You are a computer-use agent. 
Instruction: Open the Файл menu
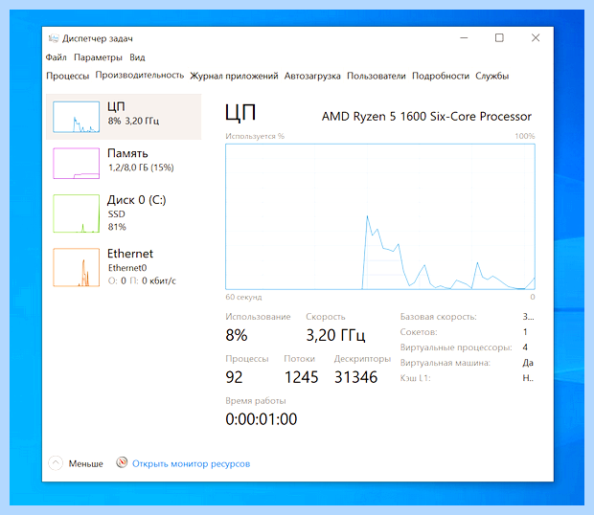pos(57,57)
